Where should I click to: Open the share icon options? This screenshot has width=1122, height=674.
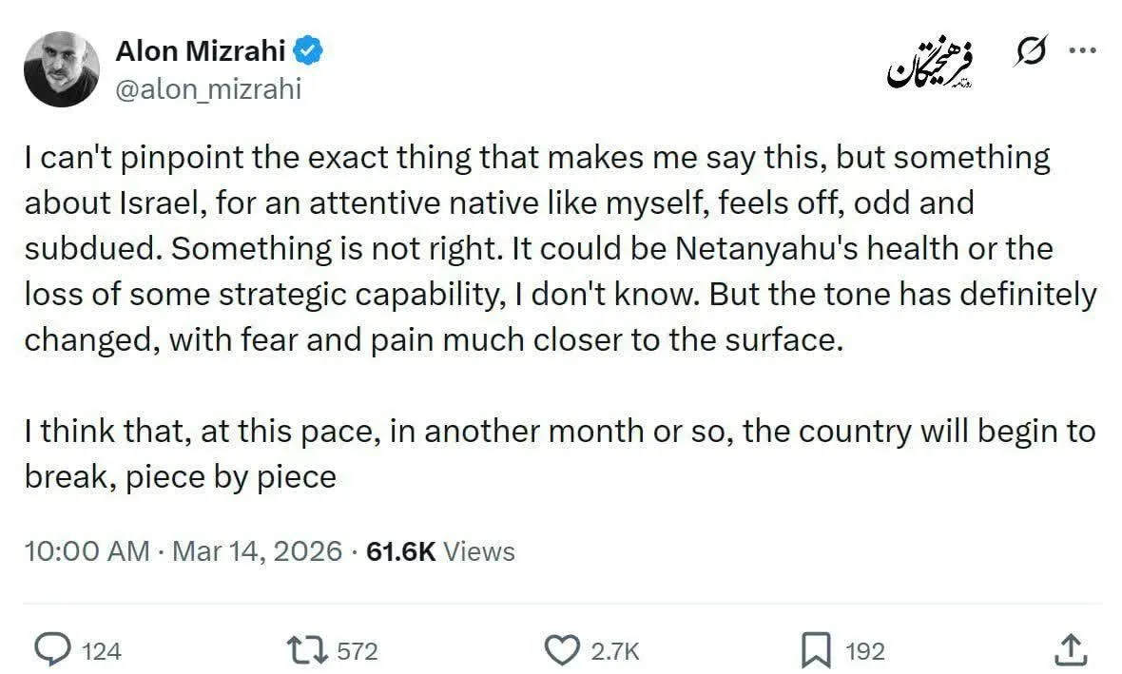1072,650
